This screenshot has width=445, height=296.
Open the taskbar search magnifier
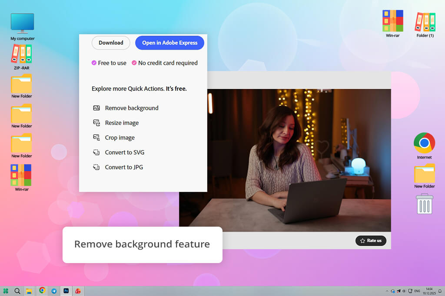pyautogui.click(x=17, y=291)
